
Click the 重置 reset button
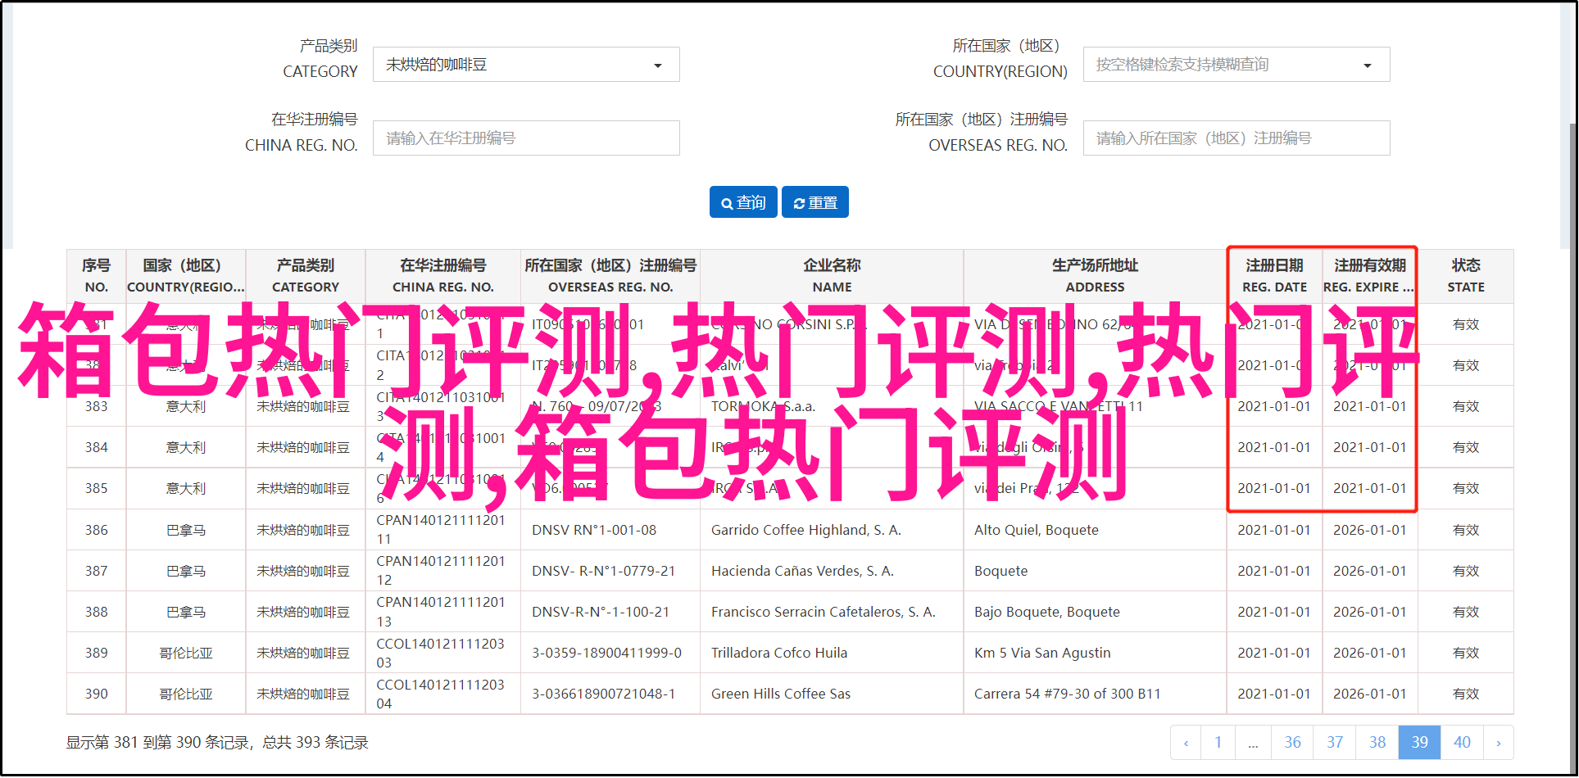click(x=814, y=202)
